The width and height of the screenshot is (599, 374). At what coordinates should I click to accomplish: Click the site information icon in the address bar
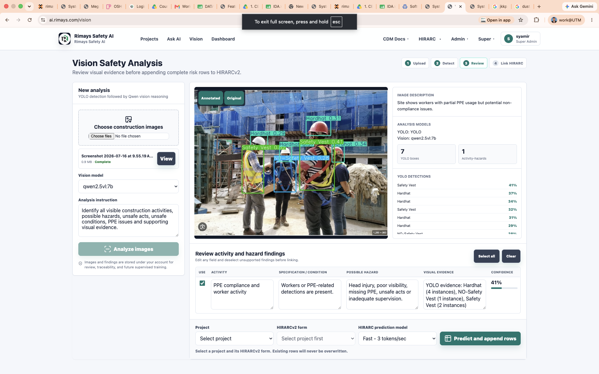43,20
